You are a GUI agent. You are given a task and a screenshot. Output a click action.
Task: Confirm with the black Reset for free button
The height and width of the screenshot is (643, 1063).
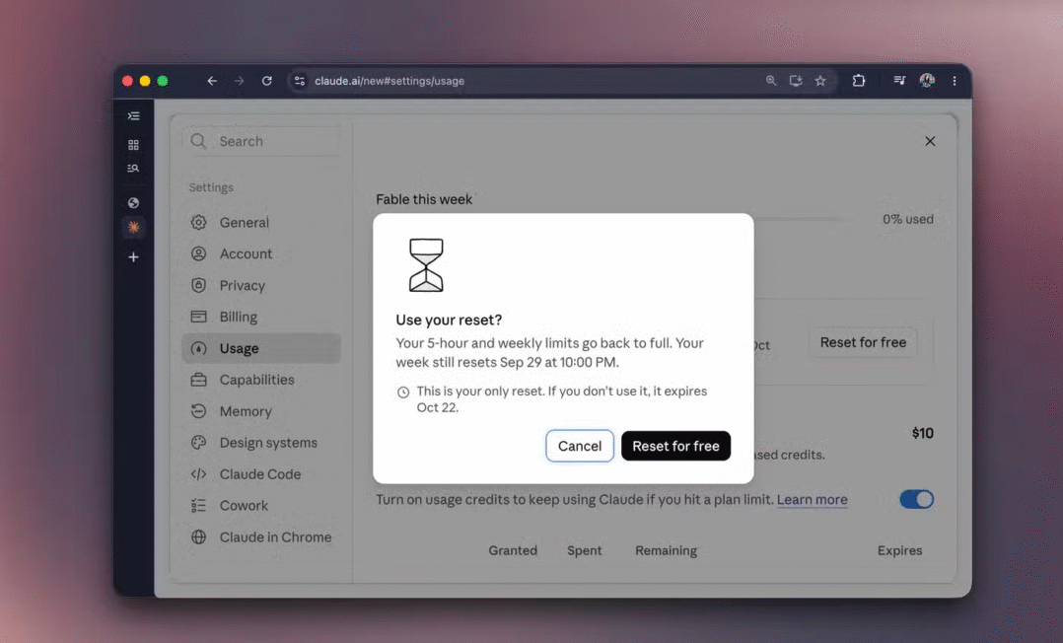pos(675,446)
